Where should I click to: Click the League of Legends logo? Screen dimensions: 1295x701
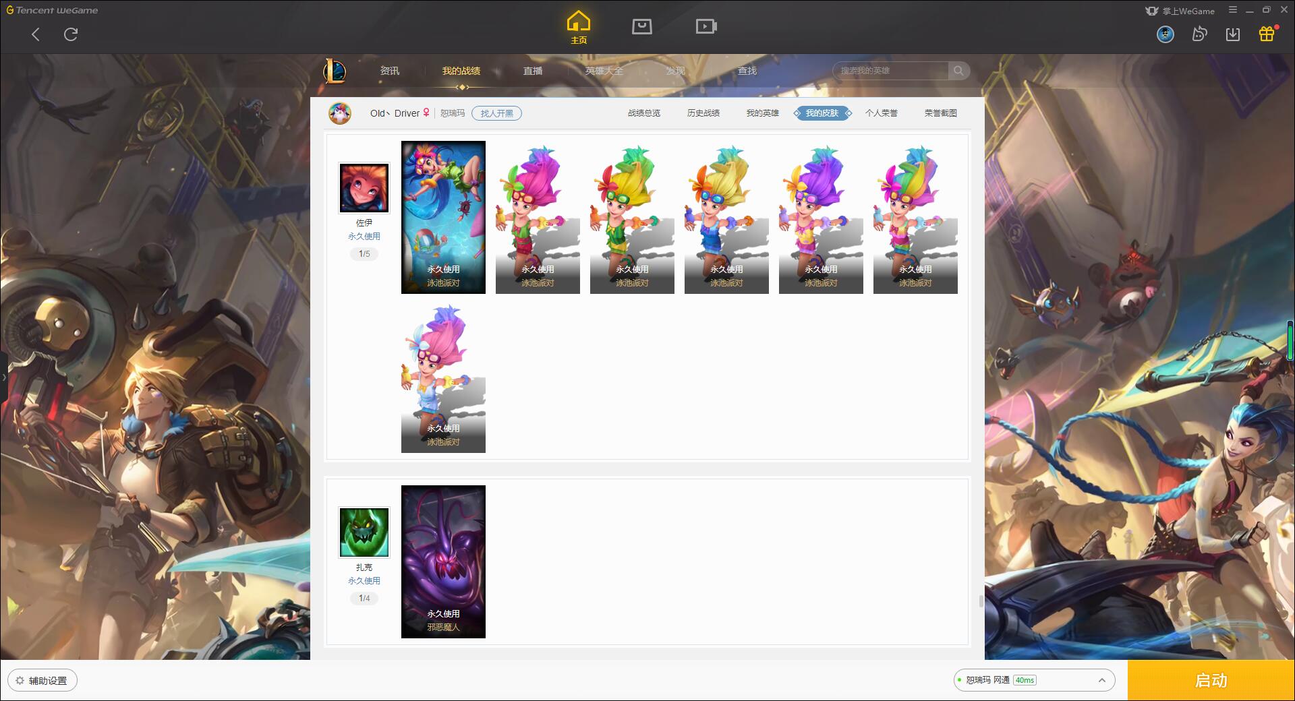point(335,71)
